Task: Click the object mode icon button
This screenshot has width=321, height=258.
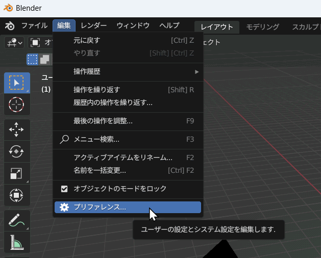Action: pyautogui.click(x=35, y=43)
